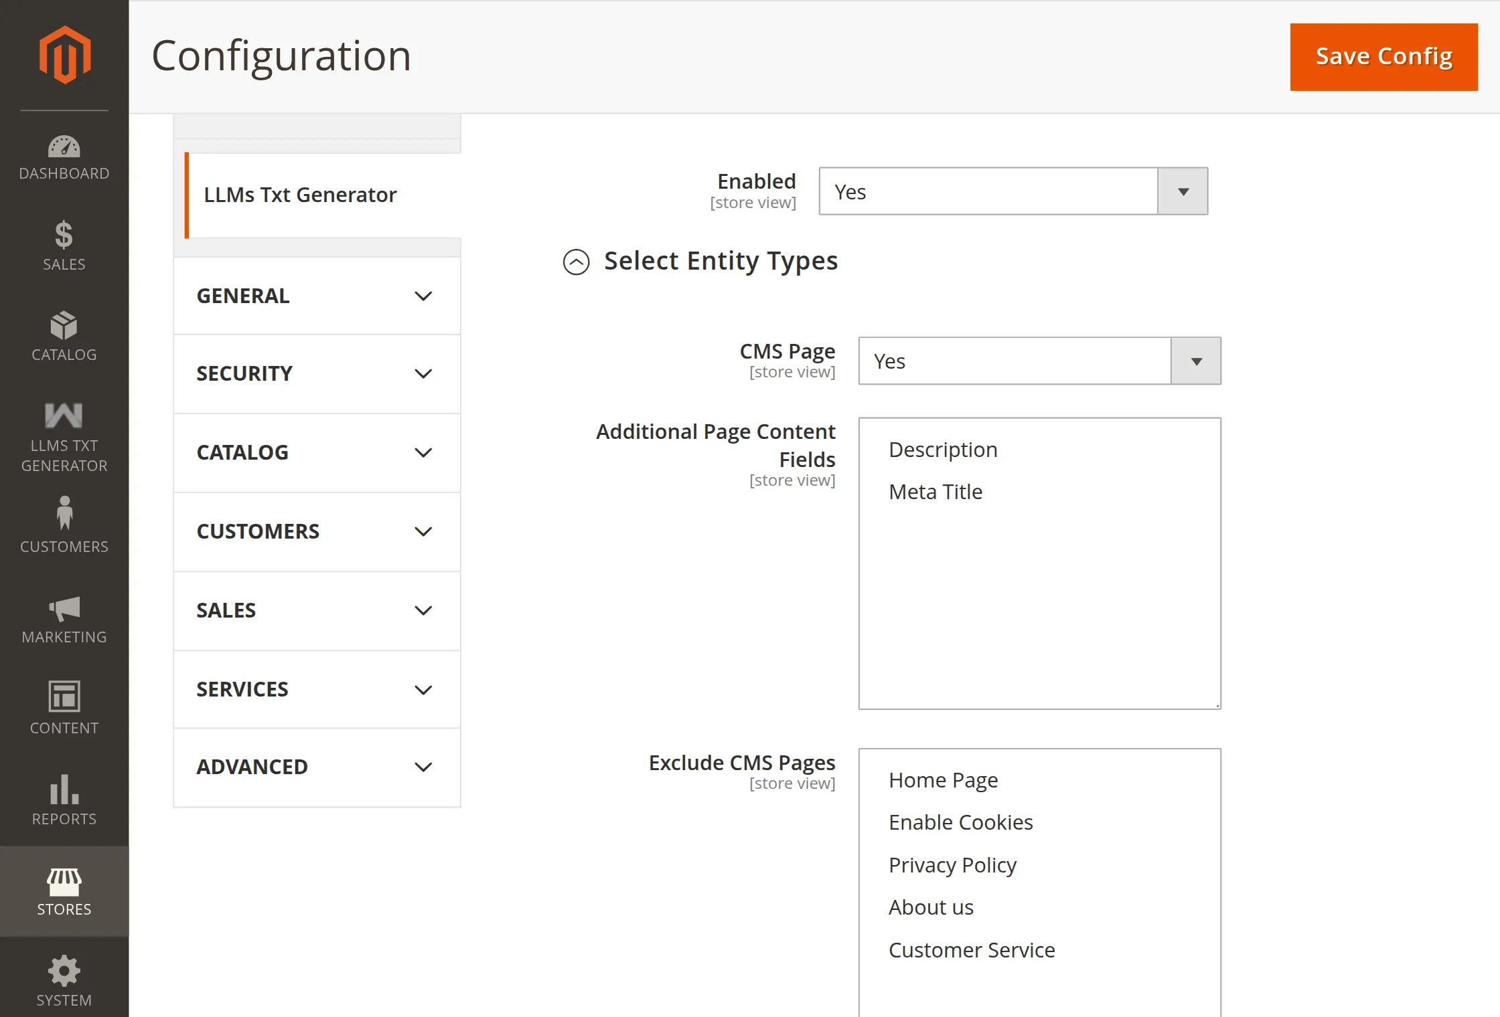
Task: Select the LLMs Txt Generator tab
Action: (x=301, y=195)
